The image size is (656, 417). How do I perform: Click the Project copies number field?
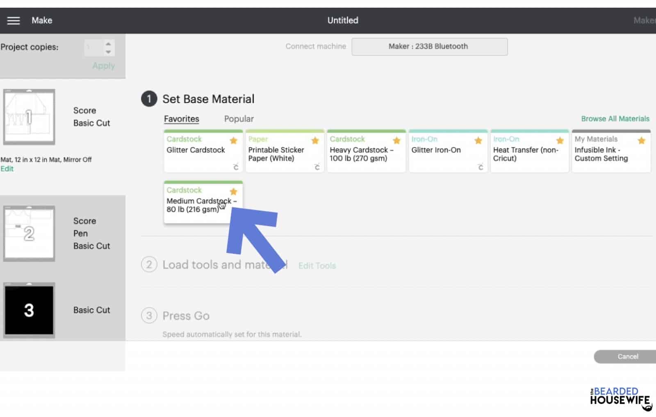(x=93, y=48)
